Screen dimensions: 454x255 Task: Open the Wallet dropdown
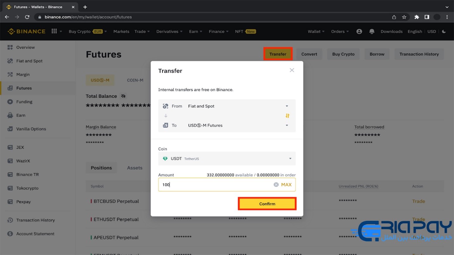[x=316, y=31]
